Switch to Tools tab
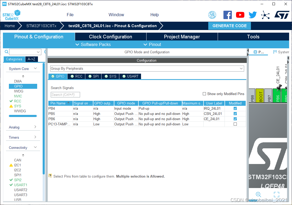Viewport: 292px width, 205px height. 253,37
